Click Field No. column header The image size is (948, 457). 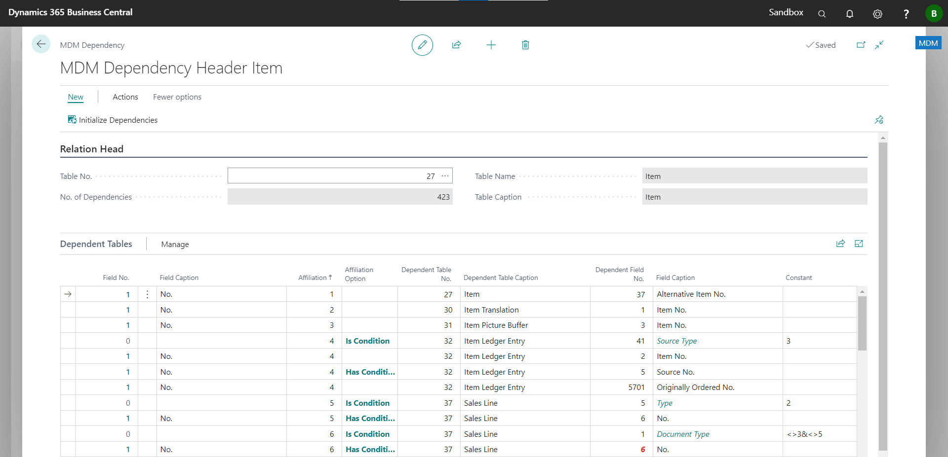click(116, 278)
